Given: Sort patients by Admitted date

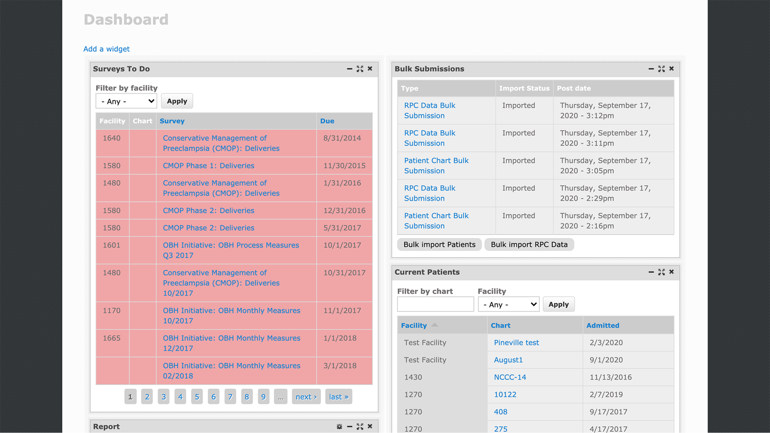Looking at the screenshot, I should point(603,326).
